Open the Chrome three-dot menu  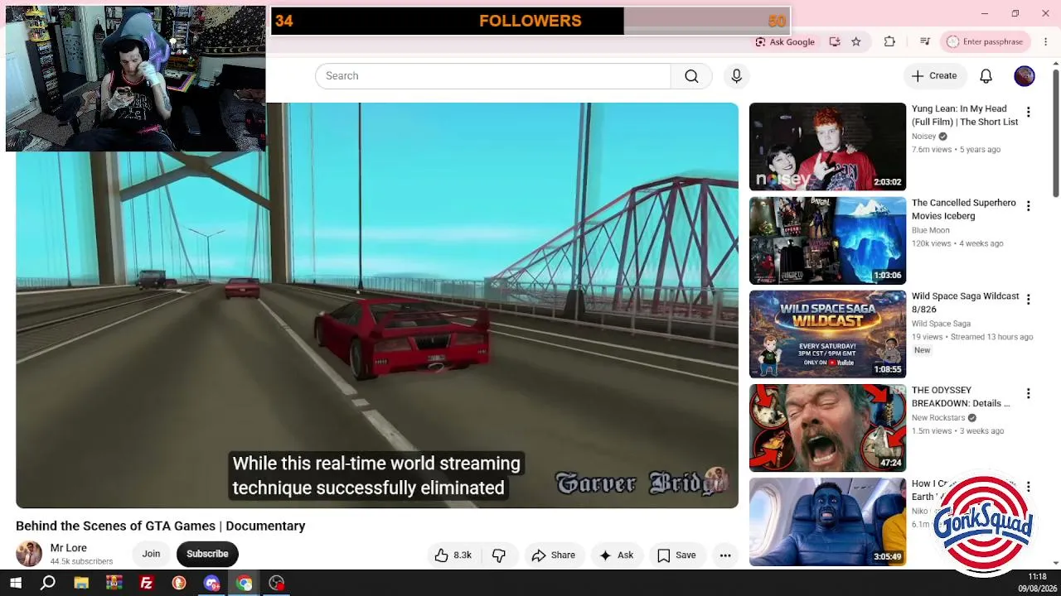[1045, 41]
